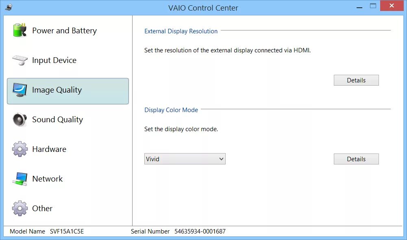This screenshot has width=407, height=240.
Task: Click the VAIO app icon in title bar
Action: 9,7
